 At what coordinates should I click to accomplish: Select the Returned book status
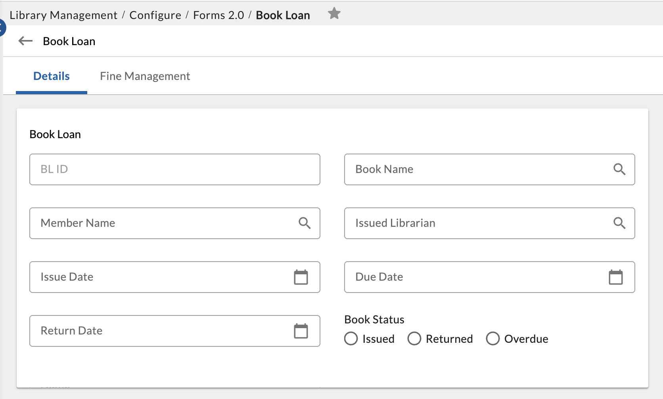pos(414,339)
